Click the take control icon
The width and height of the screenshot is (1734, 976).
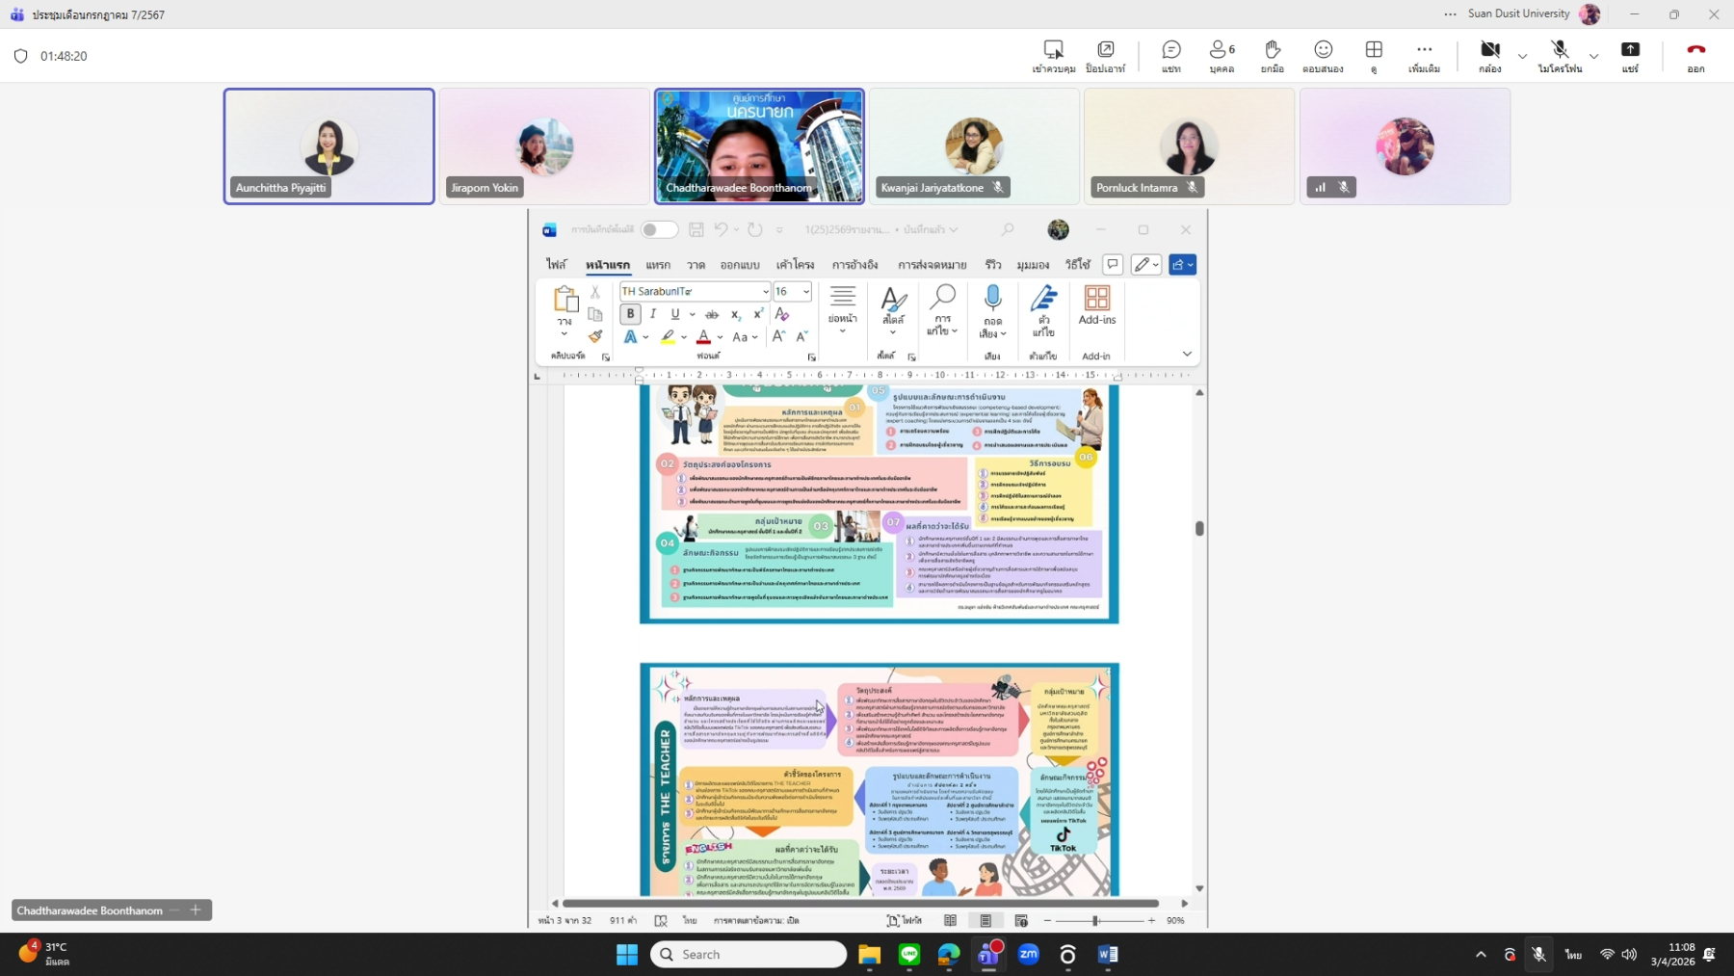click(1053, 56)
